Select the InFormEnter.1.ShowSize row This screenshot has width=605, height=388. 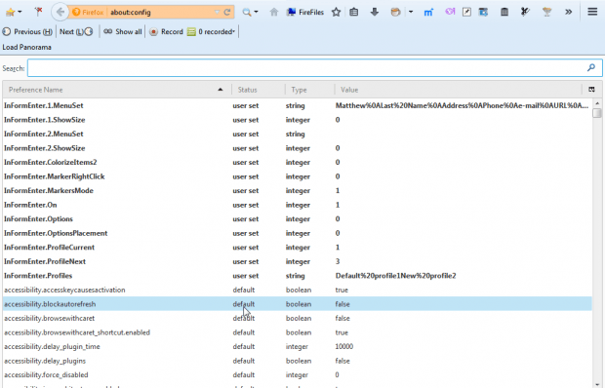coord(297,120)
